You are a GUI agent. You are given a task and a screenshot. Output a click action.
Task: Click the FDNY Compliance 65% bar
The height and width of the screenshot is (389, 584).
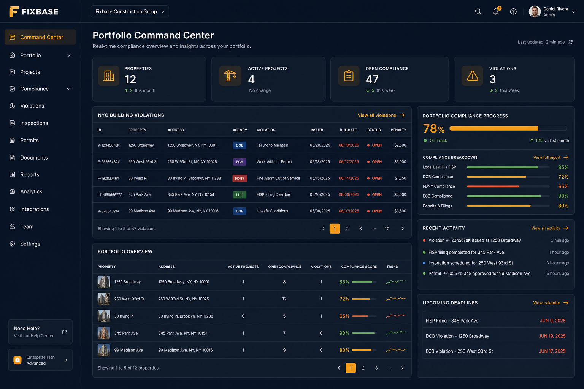(x=508, y=187)
